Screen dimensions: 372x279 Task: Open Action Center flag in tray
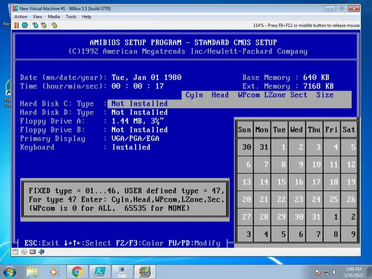[x=318, y=272]
